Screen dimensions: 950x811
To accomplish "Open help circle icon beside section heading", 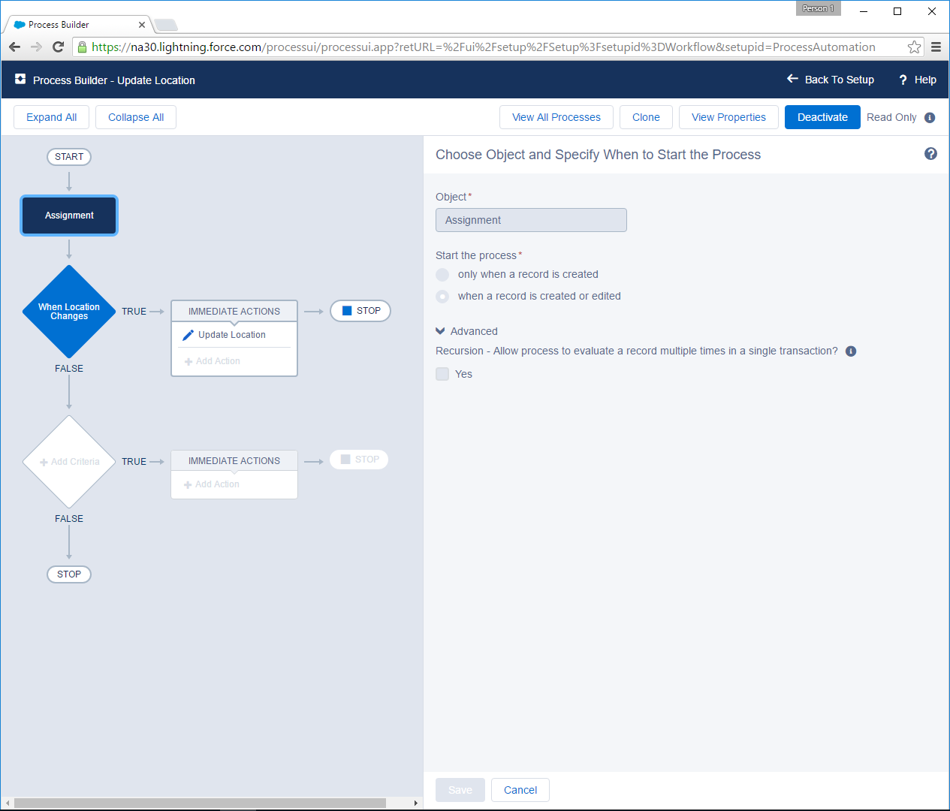I will [930, 154].
